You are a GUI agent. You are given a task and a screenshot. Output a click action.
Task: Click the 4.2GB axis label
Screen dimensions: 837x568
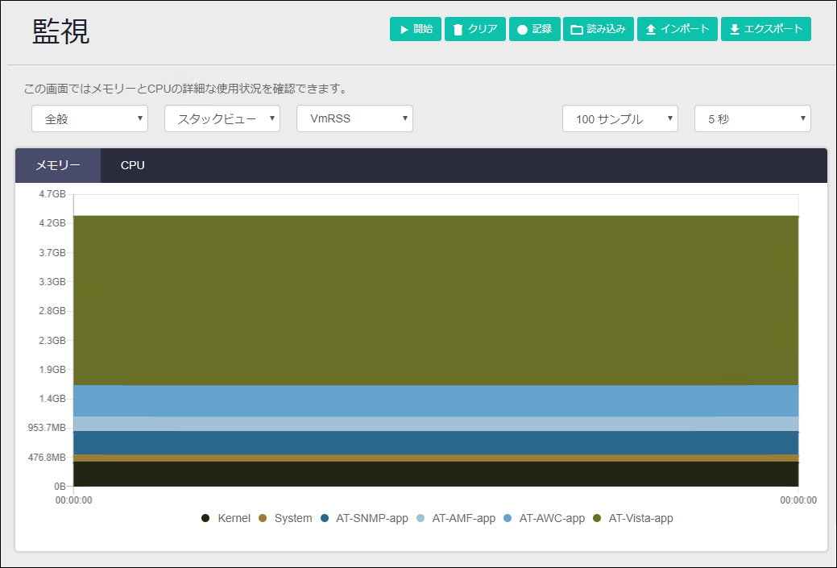52,223
